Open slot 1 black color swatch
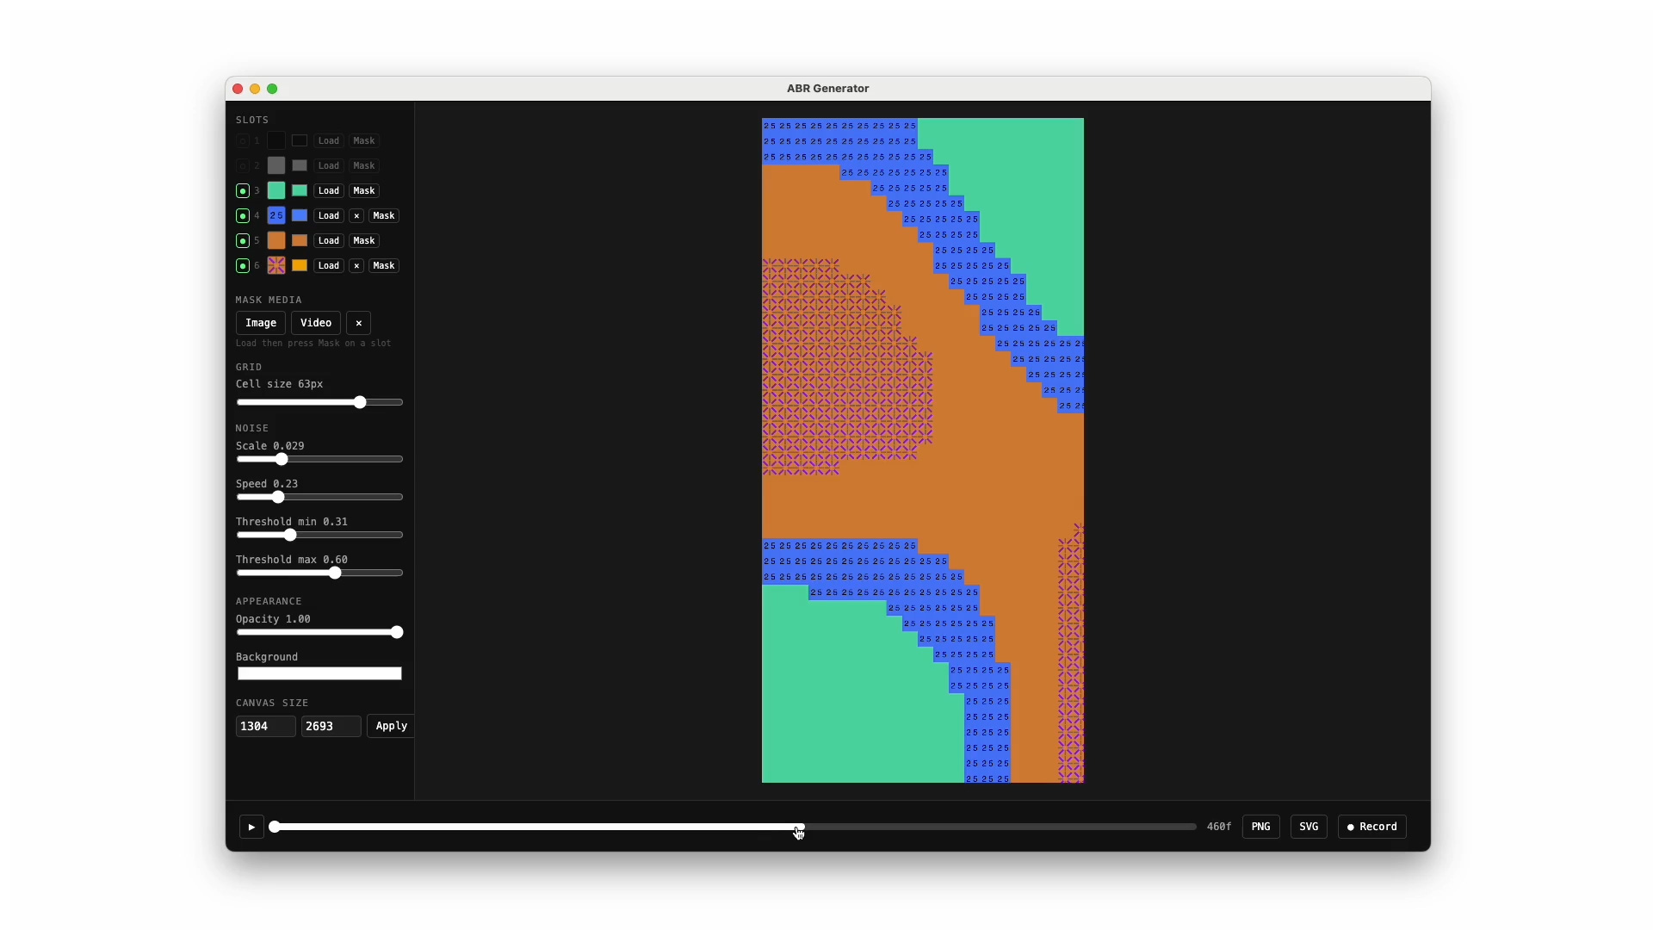The width and height of the screenshot is (1653, 930). (300, 141)
